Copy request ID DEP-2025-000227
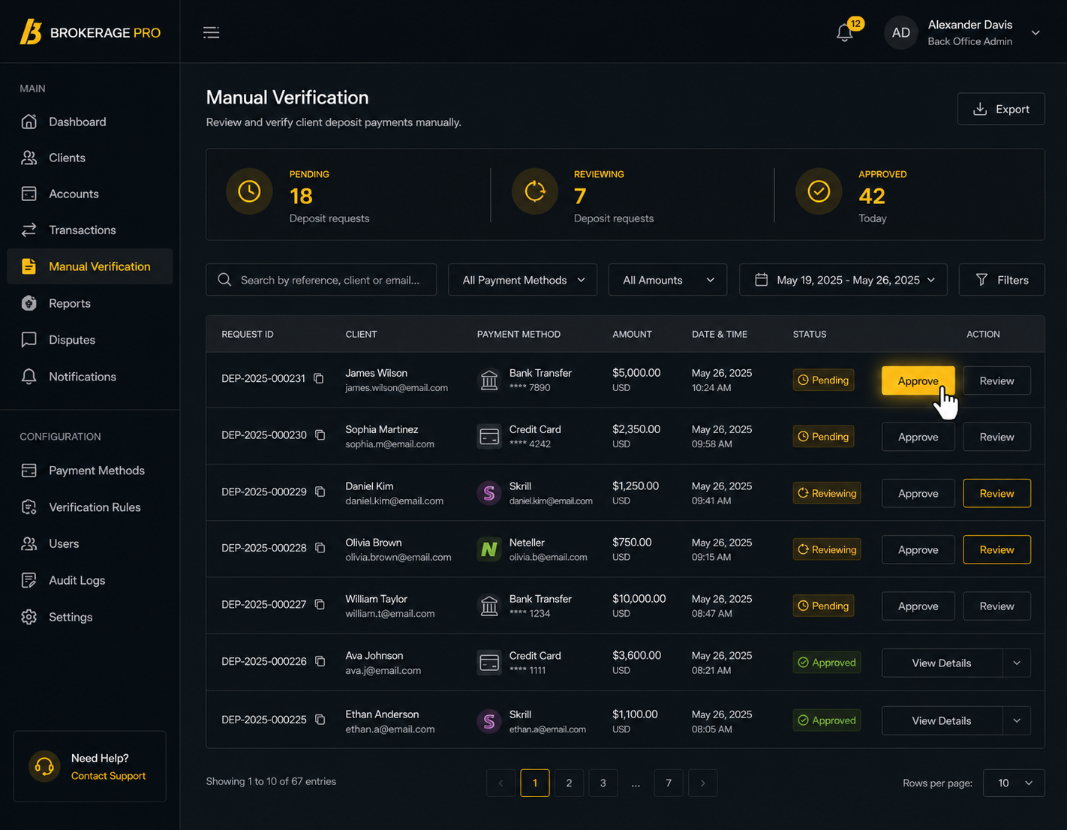The image size is (1067, 830). click(x=320, y=604)
